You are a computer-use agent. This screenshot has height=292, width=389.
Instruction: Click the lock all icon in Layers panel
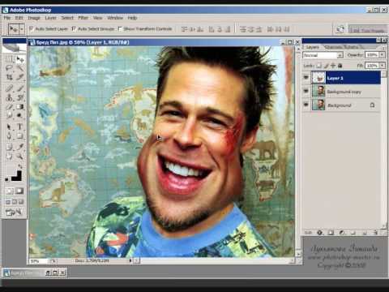tap(340, 66)
